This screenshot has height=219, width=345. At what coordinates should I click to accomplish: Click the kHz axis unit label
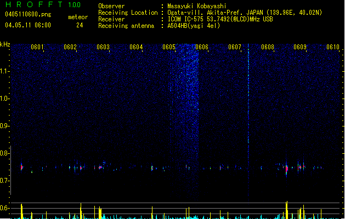click(x=5, y=44)
